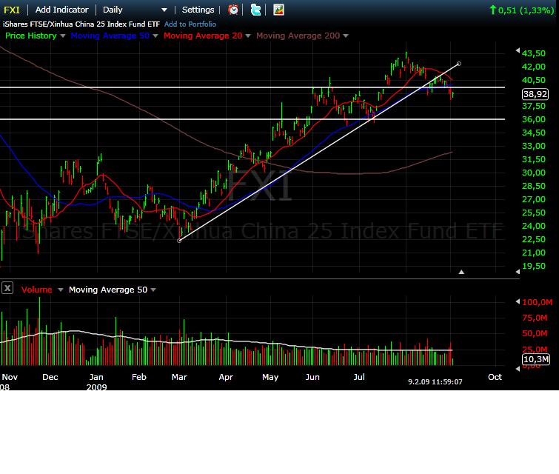Screen dimensions: 559x474
Task: Click the top price axis arrow
Action: pyautogui.click(x=518, y=50)
